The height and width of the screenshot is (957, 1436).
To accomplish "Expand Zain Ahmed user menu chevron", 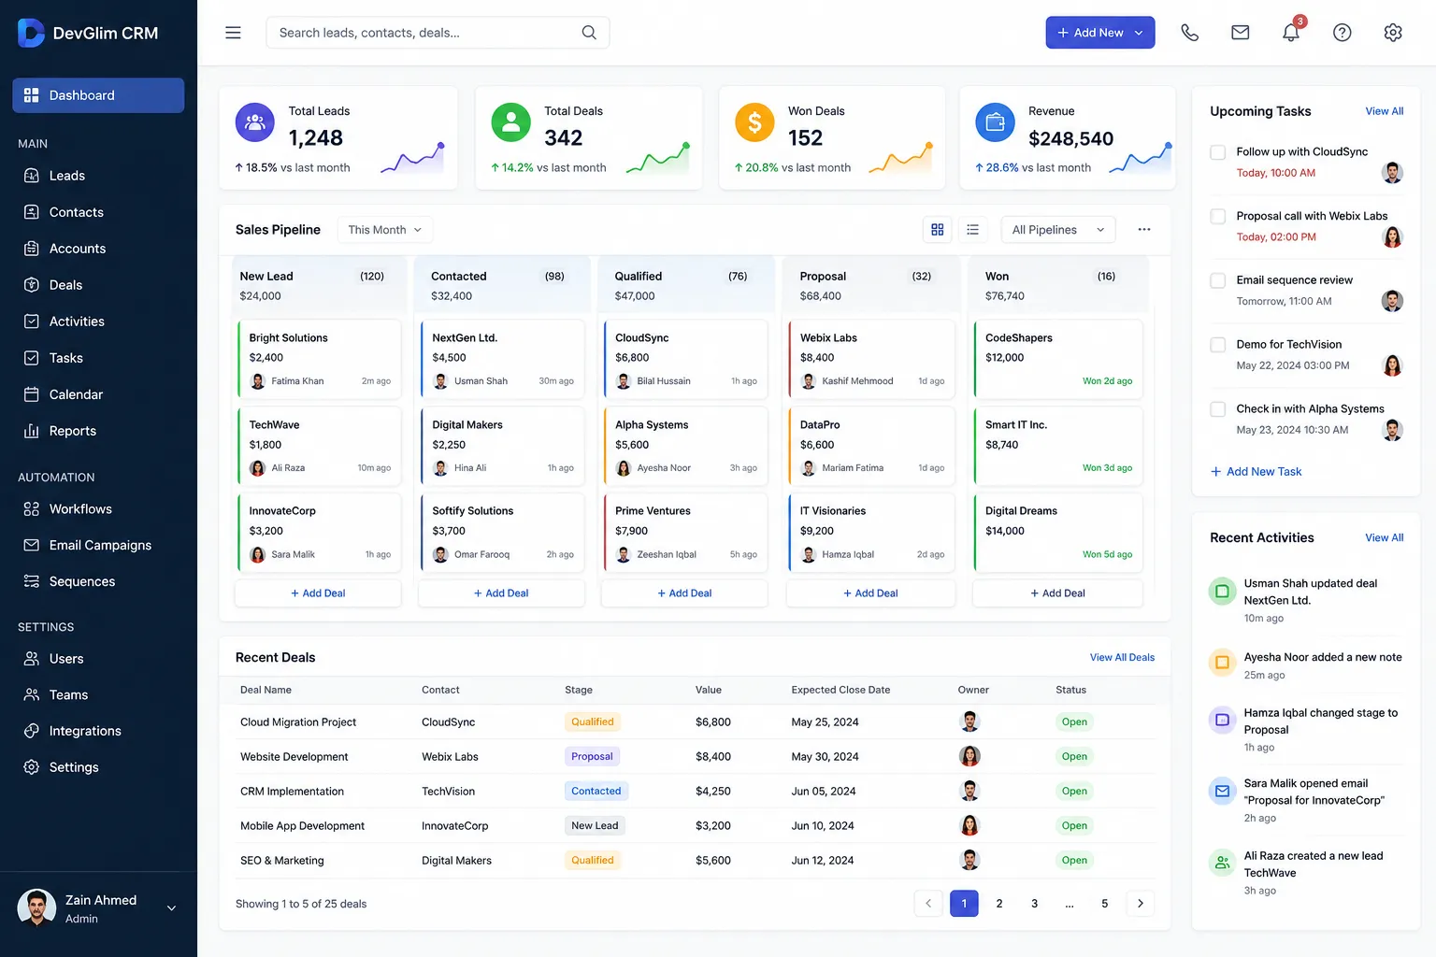I will 171,908.
